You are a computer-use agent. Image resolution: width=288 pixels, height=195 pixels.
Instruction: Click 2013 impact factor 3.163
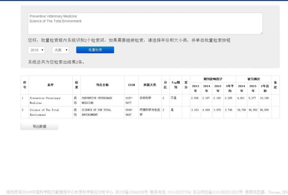195,110
